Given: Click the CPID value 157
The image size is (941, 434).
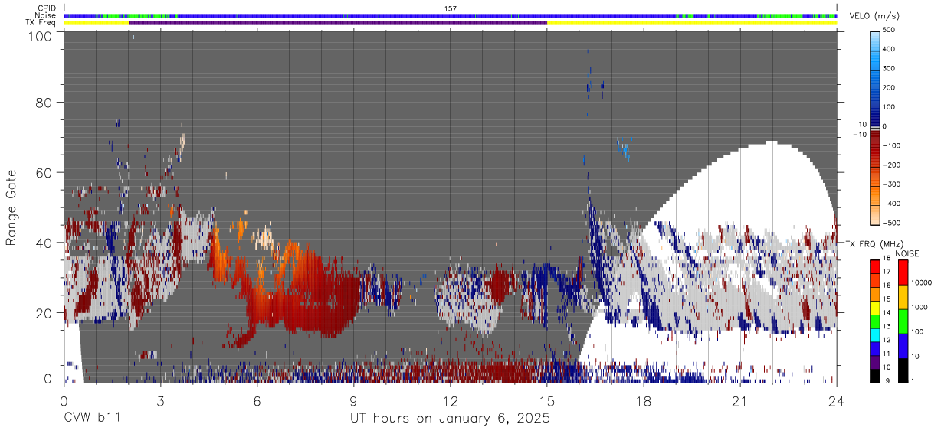Looking at the screenshot, I should [x=450, y=8].
